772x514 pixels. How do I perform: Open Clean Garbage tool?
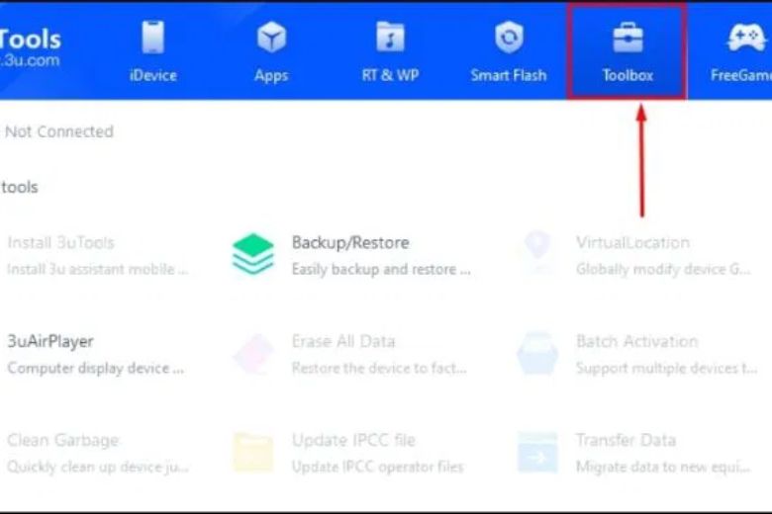(x=62, y=440)
